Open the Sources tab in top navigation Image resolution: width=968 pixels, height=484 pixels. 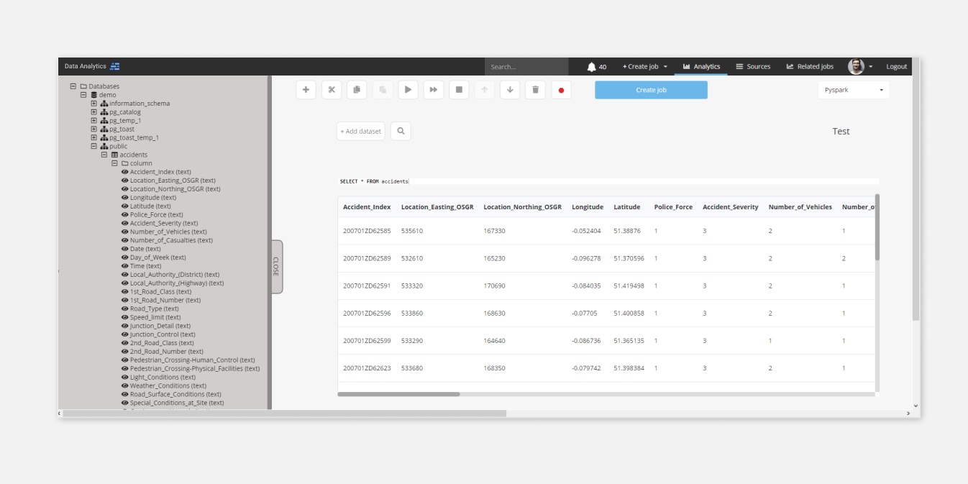click(x=753, y=67)
